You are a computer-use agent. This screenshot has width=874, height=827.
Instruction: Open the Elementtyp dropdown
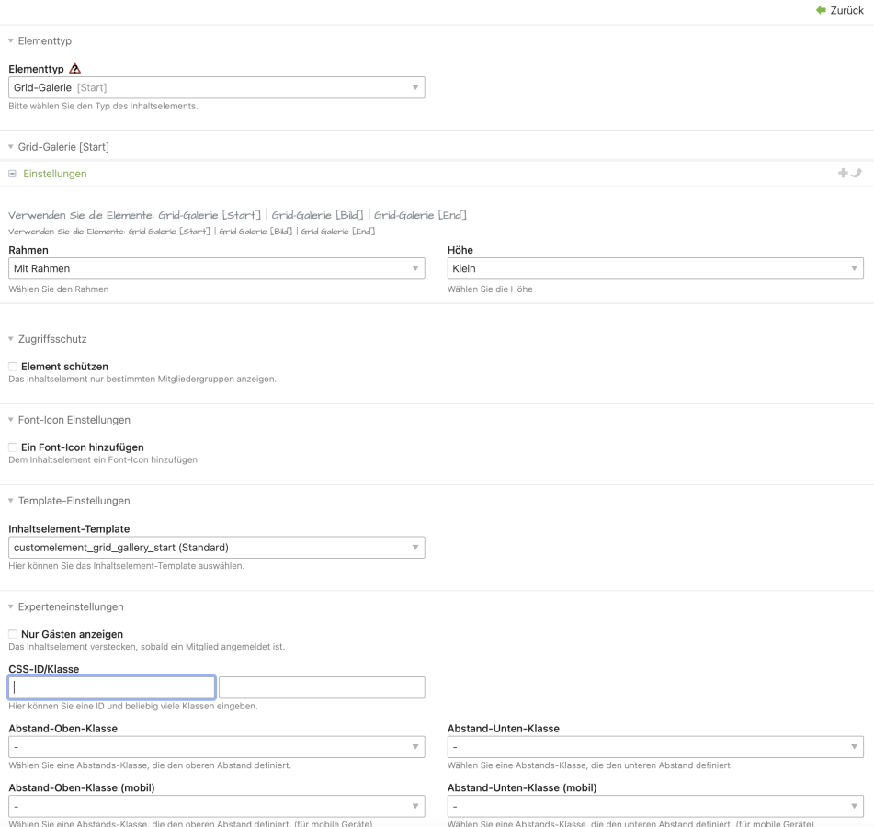click(217, 87)
